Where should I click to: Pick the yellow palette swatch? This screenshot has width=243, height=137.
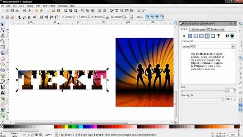(x=66, y=127)
